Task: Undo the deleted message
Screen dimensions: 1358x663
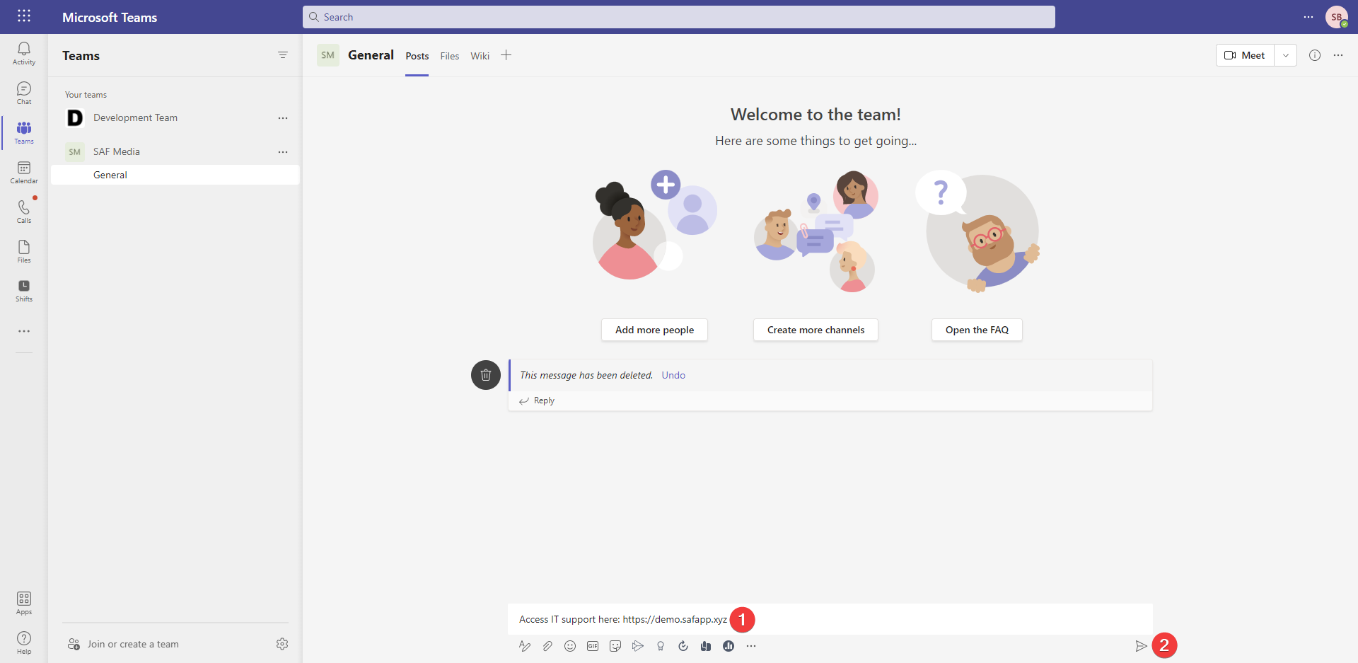Action: [673, 375]
